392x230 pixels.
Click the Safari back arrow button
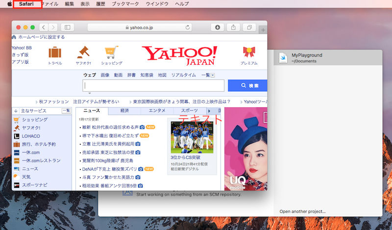point(43,27)
